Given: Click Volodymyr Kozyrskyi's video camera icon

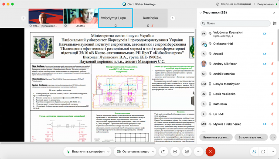Looking at the screenshot, I should pyautogui.click(x=265, y=34).
